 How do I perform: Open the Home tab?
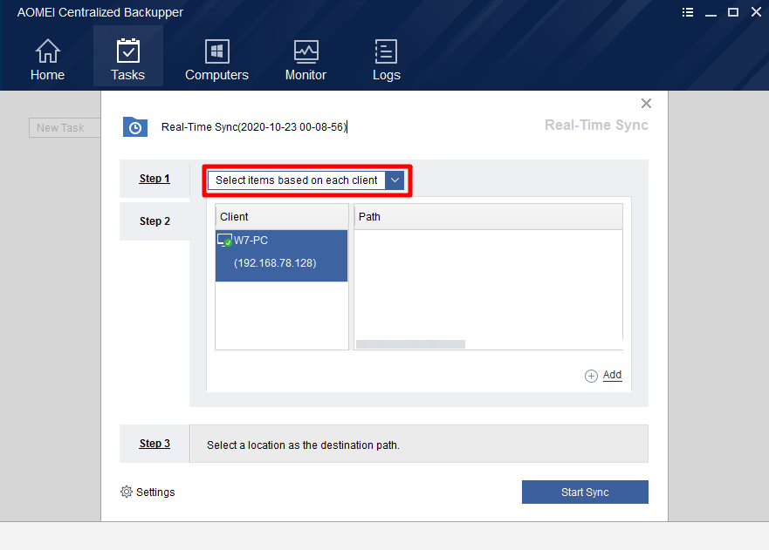coord(48,59)
